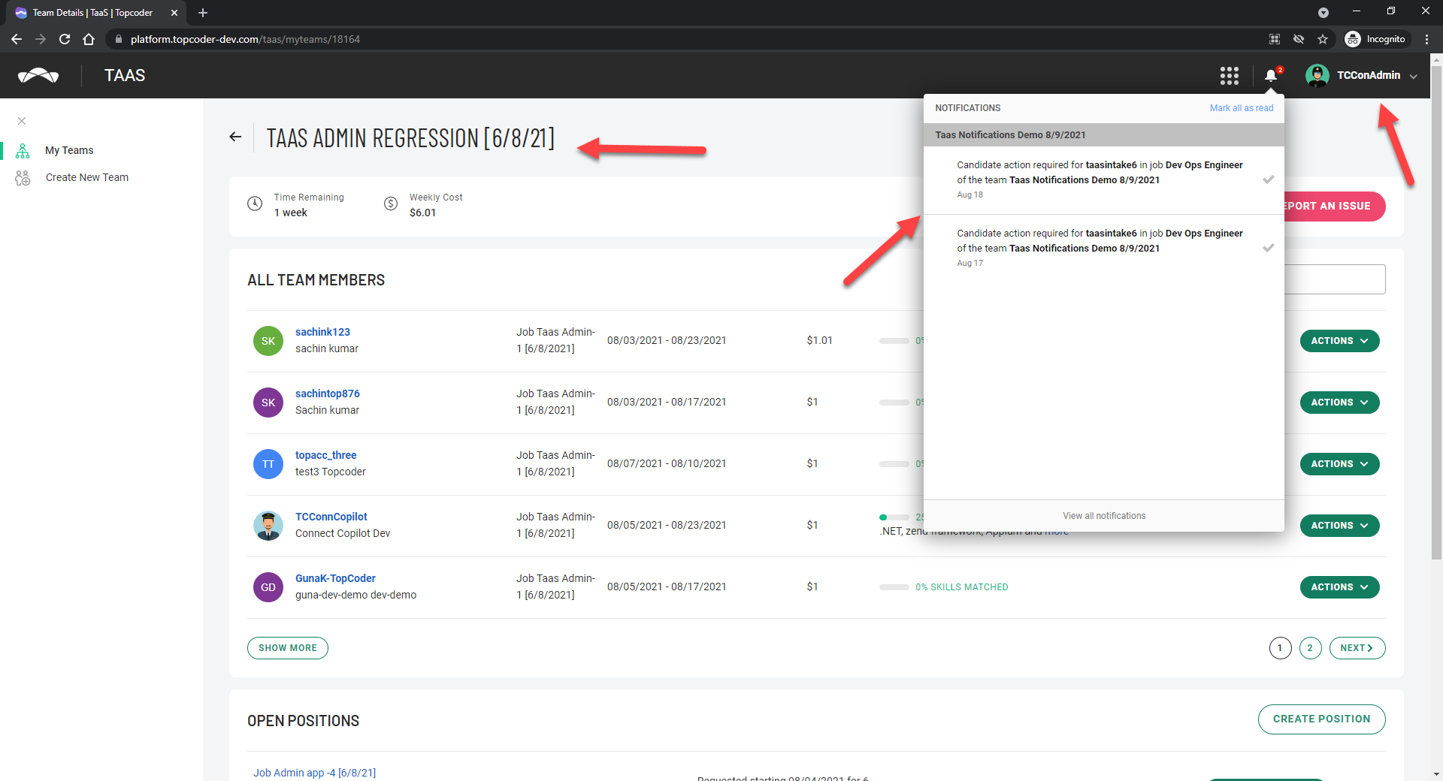
Task: Mark the Aug 17 notification as read
Action: pos(1268,248)
